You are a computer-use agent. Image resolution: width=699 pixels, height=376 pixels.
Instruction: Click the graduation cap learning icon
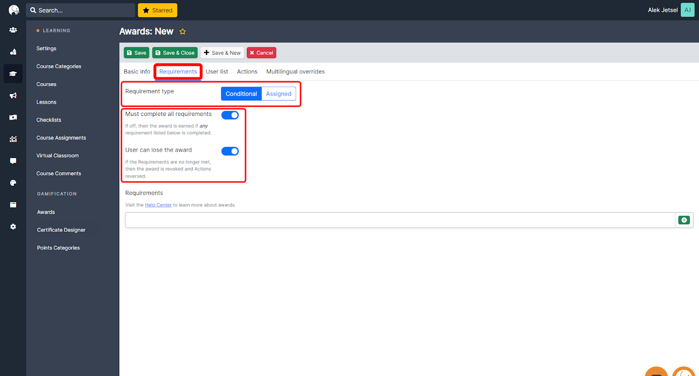13,74
